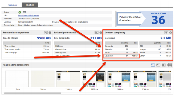Viewport: 175px width, 96px height.
Task: Switch to the Summary tab
Action: pyautogui.click(x=13, y=5)
